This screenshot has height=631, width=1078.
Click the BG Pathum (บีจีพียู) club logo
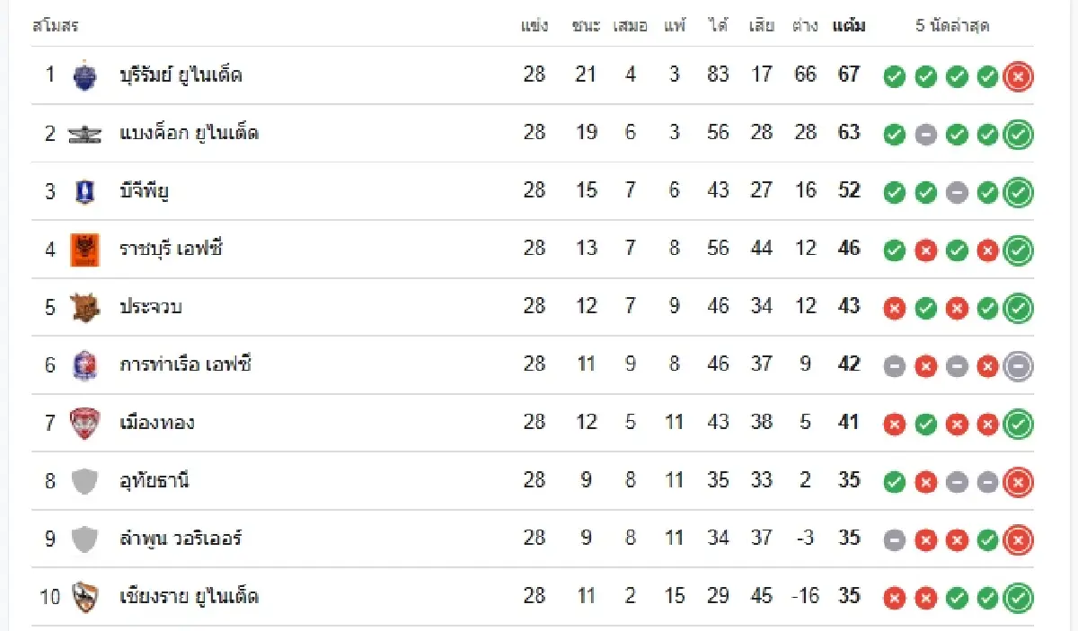pos(84,191)
